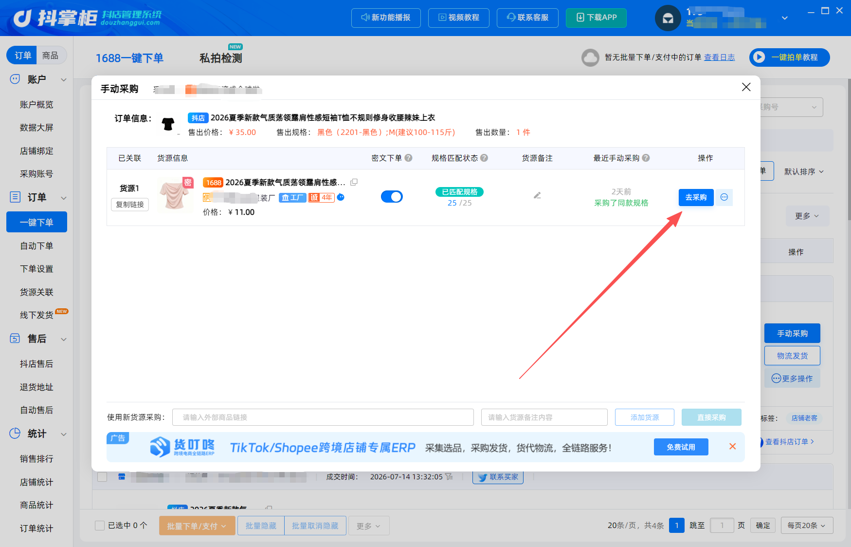Tick the 已选中 select-all checkbox
The height and width of the screenshot is (547, 851).
tap(100, 526)
